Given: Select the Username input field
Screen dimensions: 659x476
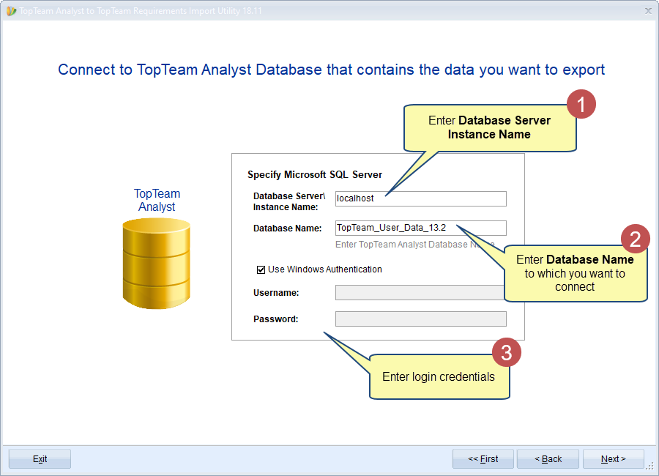Looking at the screenshot, I should click(x=421, y=293).
